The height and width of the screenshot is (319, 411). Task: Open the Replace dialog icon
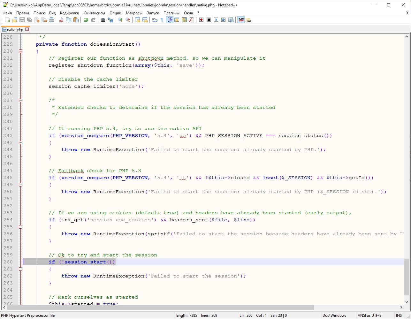[x=110, y=20]
